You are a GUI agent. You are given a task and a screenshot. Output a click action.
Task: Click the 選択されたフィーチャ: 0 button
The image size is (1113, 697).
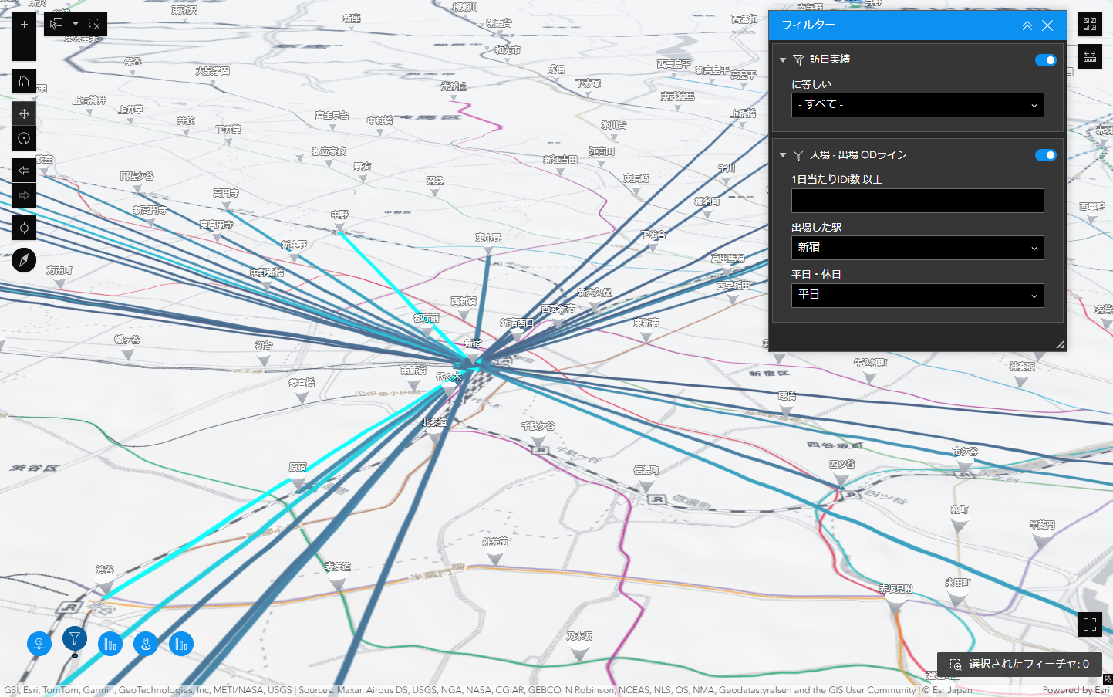(1019, 664)
